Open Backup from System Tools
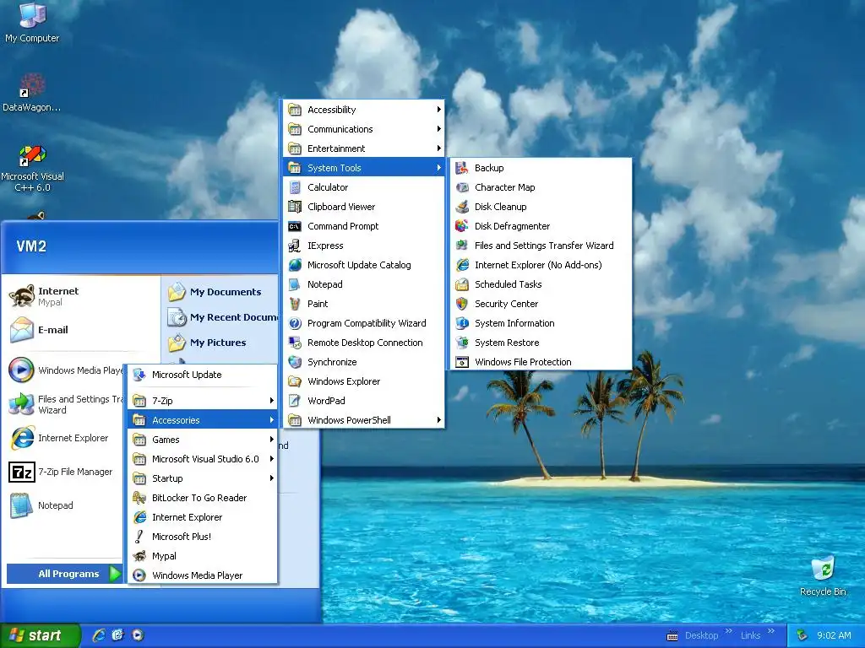This screenshot has height=648, width=865. [541, 168]
